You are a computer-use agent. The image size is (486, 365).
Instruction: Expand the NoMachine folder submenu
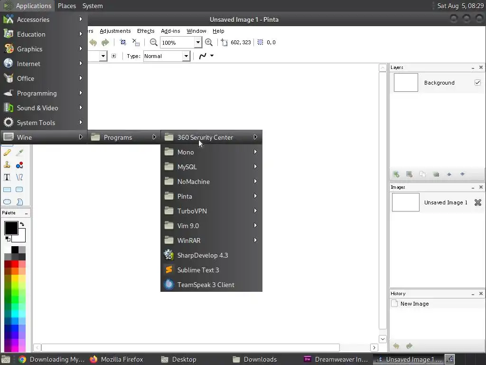[211, 182]
